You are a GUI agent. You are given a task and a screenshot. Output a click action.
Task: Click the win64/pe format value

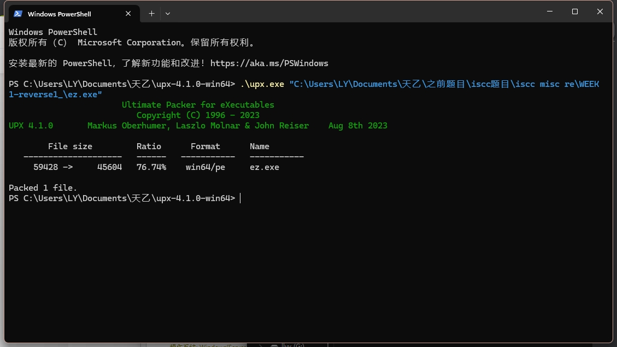pos(205,167)
